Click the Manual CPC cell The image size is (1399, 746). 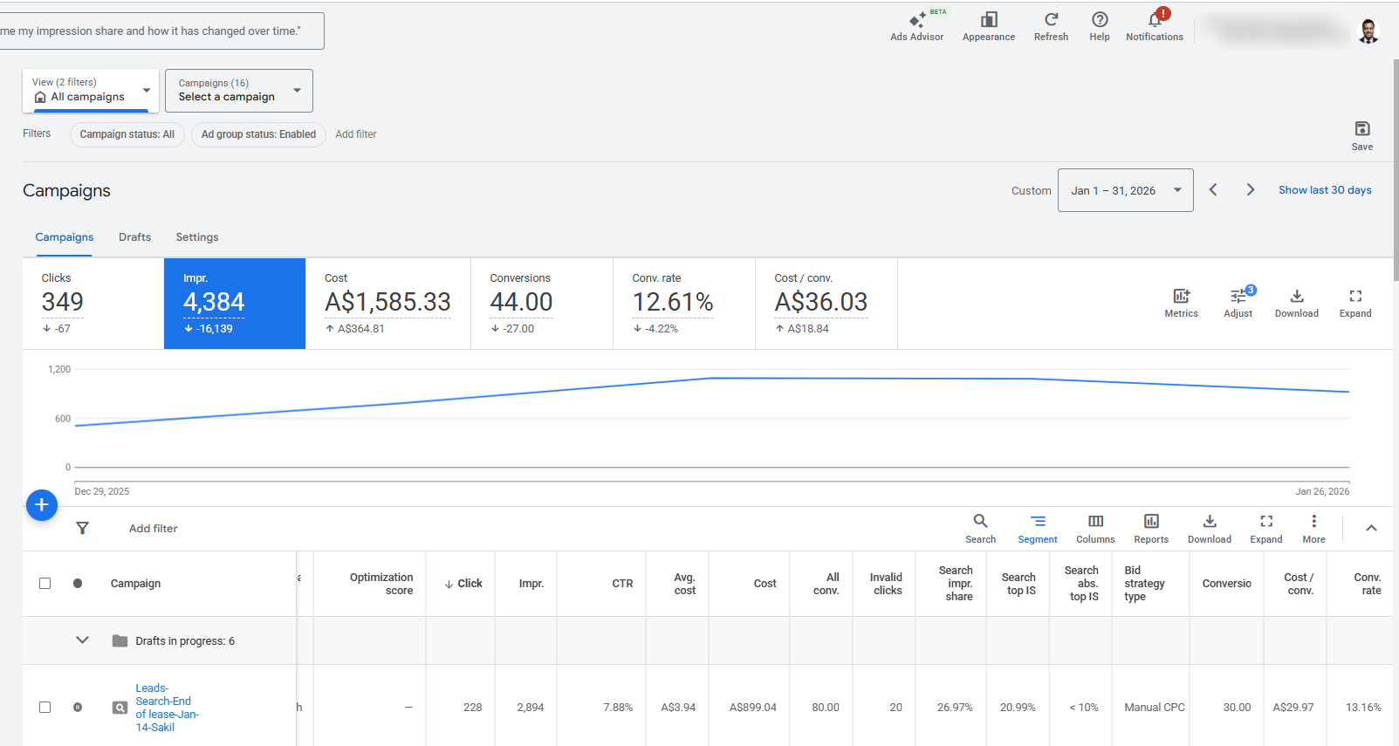coord(1155,708)
